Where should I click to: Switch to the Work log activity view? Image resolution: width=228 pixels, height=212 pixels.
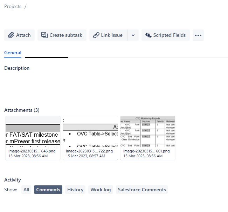[101, 190]
